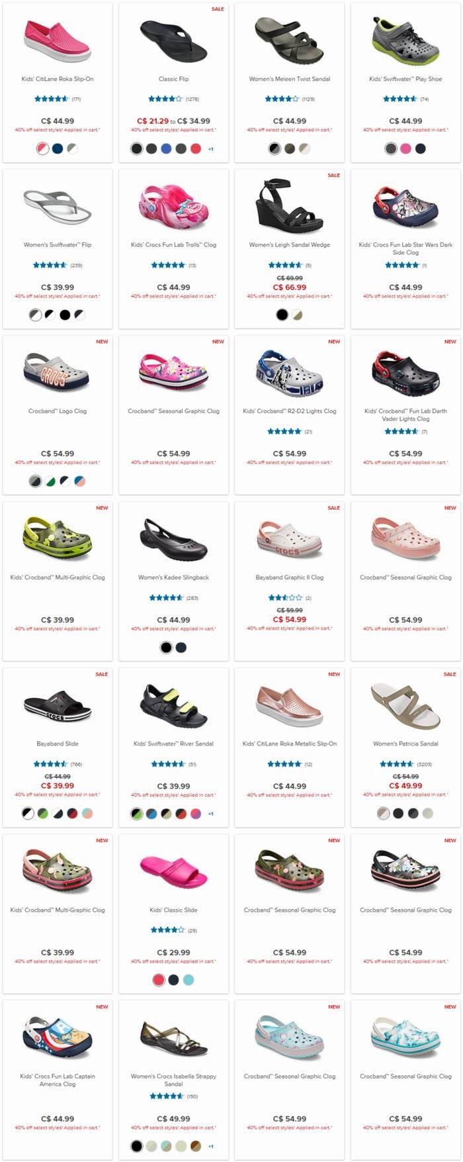Screen dimensions: 463x1162
Task: Open the Captain America Clog product image
Action: click(x=58, y=1036)
